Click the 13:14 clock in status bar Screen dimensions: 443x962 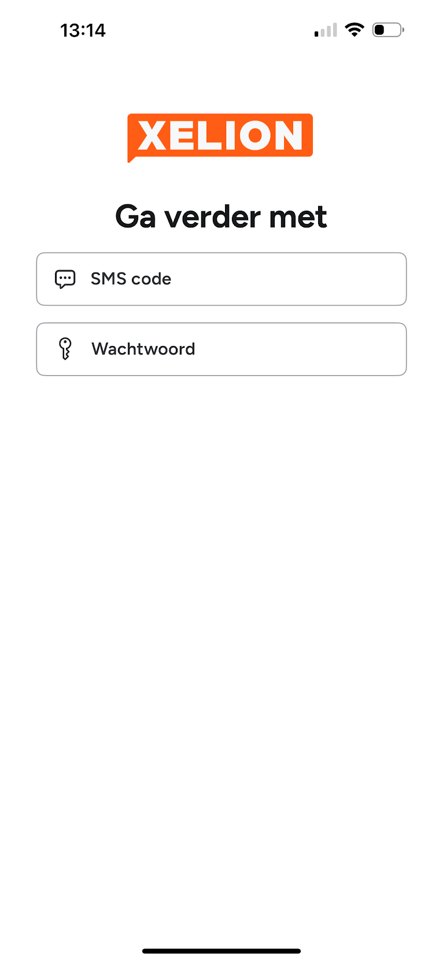point(83,30)
